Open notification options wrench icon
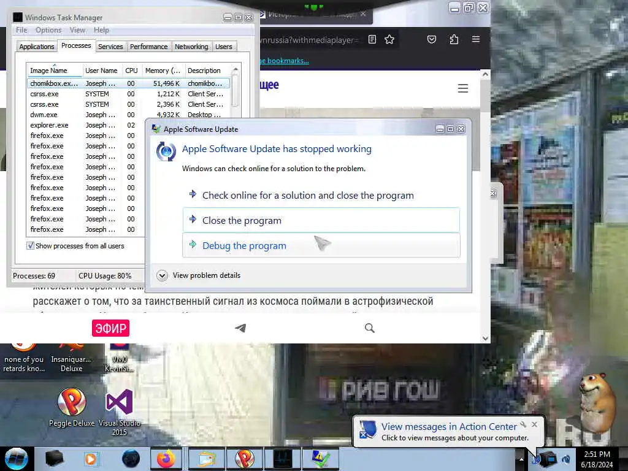Screen dimensions: 628x471 pos(523,424)
